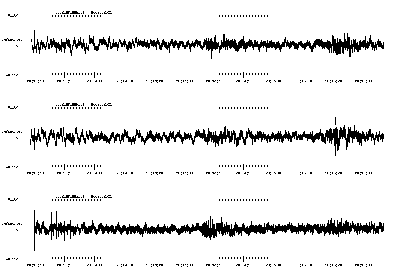Viewport: 405px width, 276px height.
Task: Click 20:14:10 time label under HNN plot
Action: 125,173
